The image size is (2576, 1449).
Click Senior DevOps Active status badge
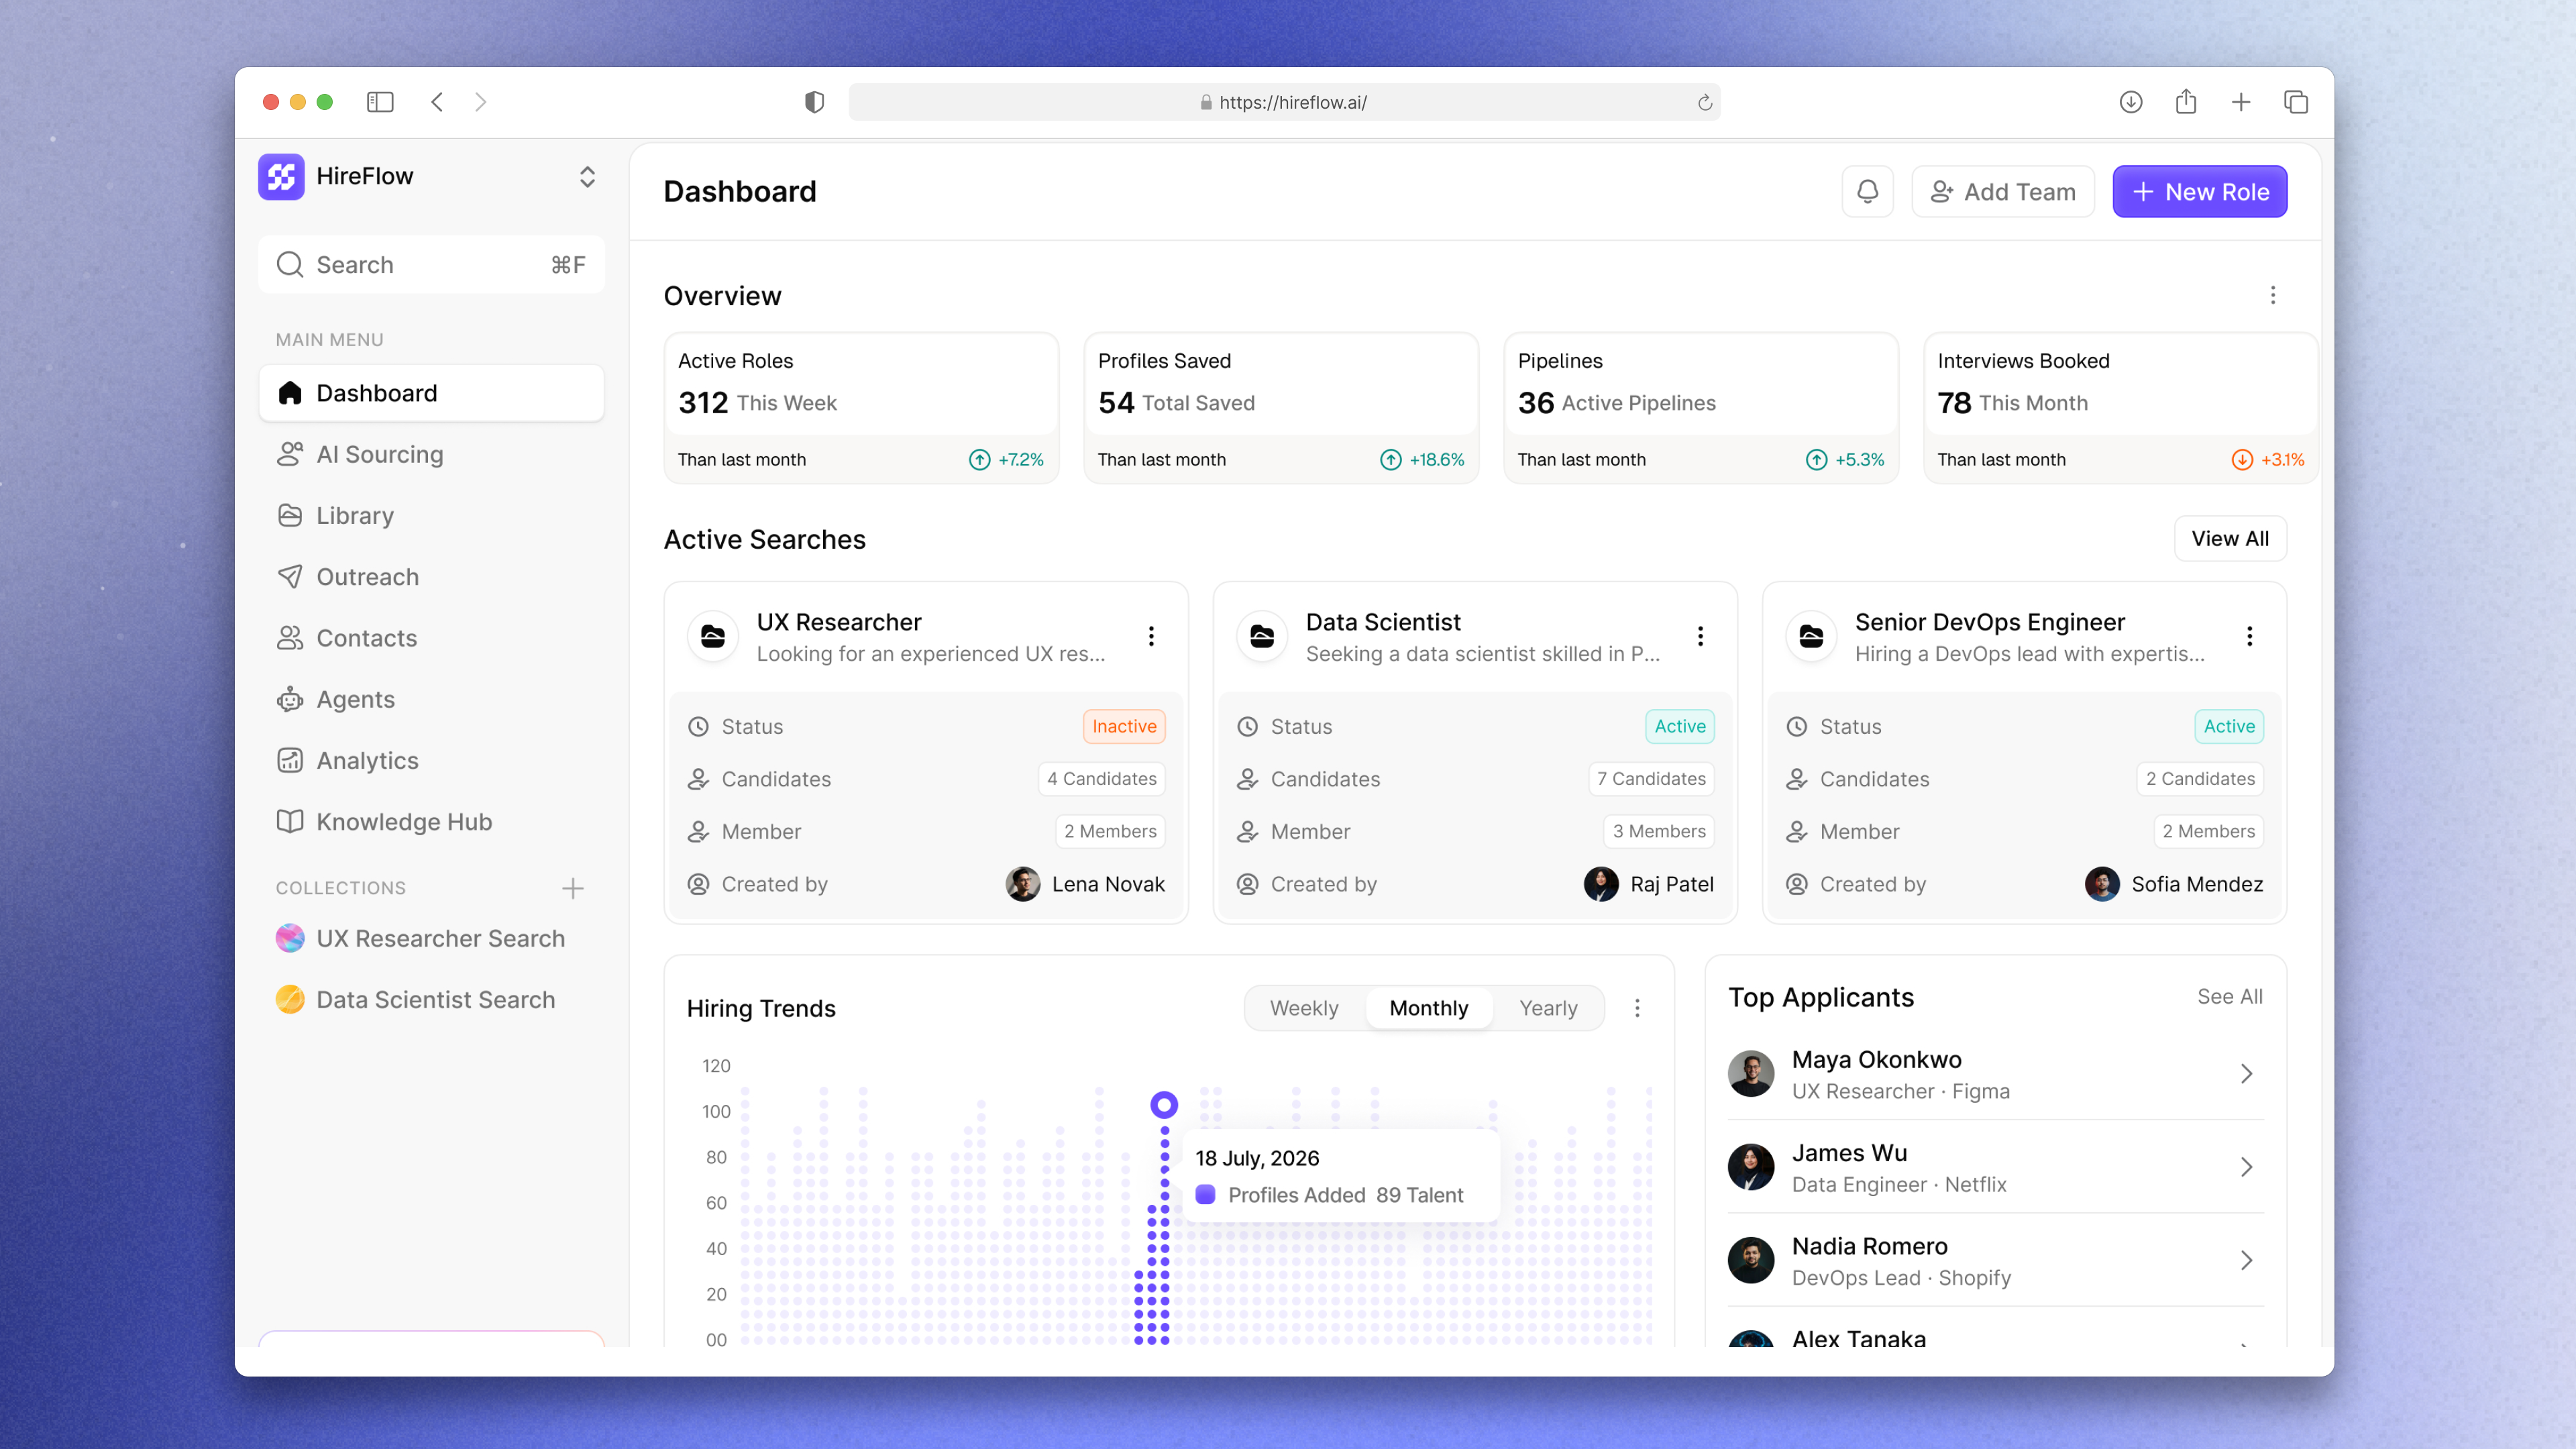click(2229, 726)
